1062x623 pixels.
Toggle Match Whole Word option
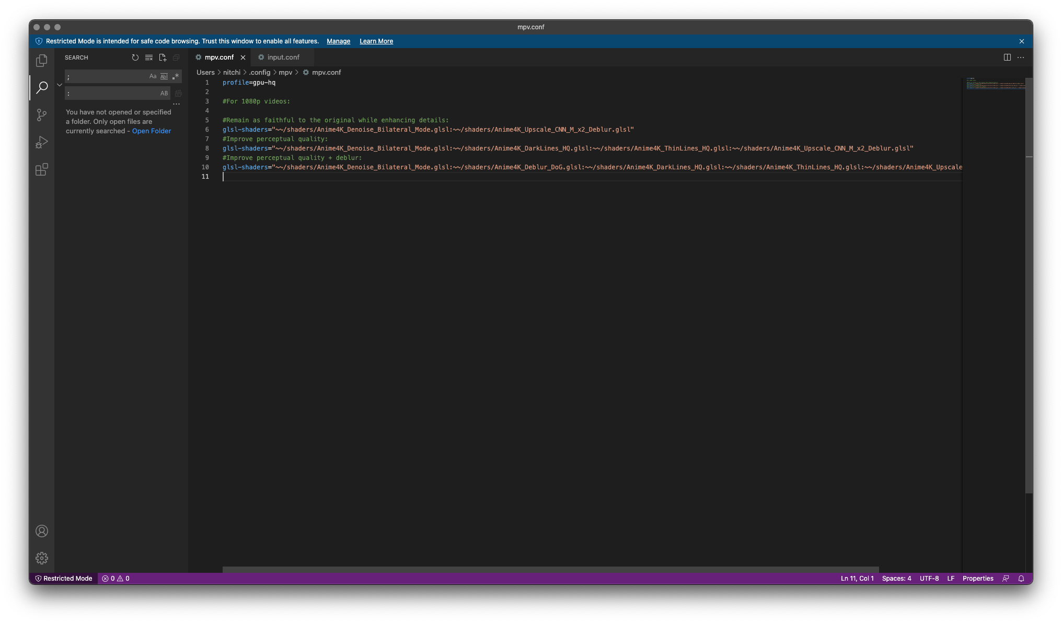(164, 76)
